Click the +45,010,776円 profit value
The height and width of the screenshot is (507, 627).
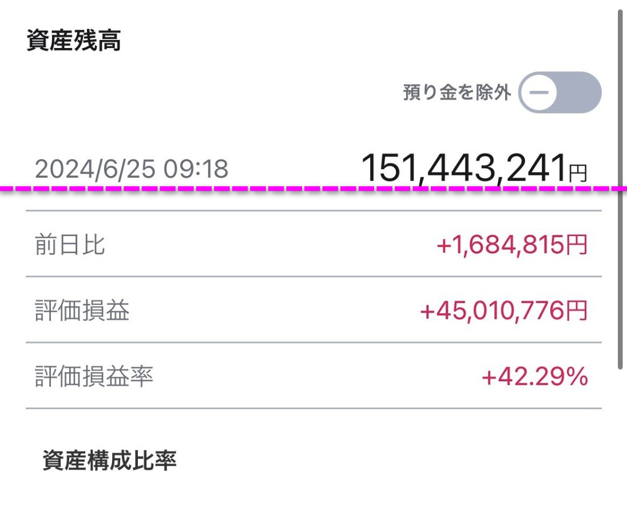click(x=504, y=310)
